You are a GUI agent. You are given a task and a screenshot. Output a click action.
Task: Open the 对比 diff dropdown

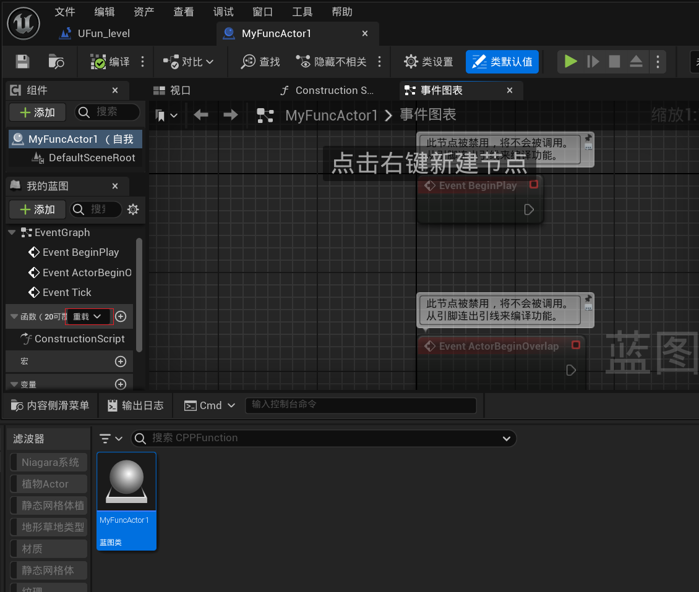pyautogui.click(x=188, y=61)
